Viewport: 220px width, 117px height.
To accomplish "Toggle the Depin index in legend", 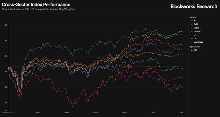I will click(x=196, y=28).
